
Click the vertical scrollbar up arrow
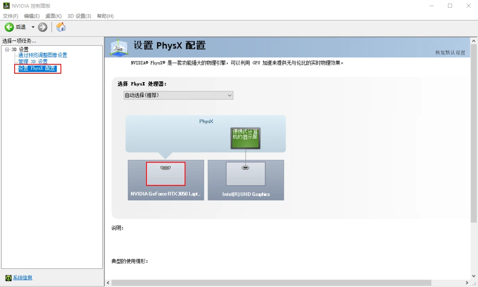pyautogui.click(x=474, y=41)
